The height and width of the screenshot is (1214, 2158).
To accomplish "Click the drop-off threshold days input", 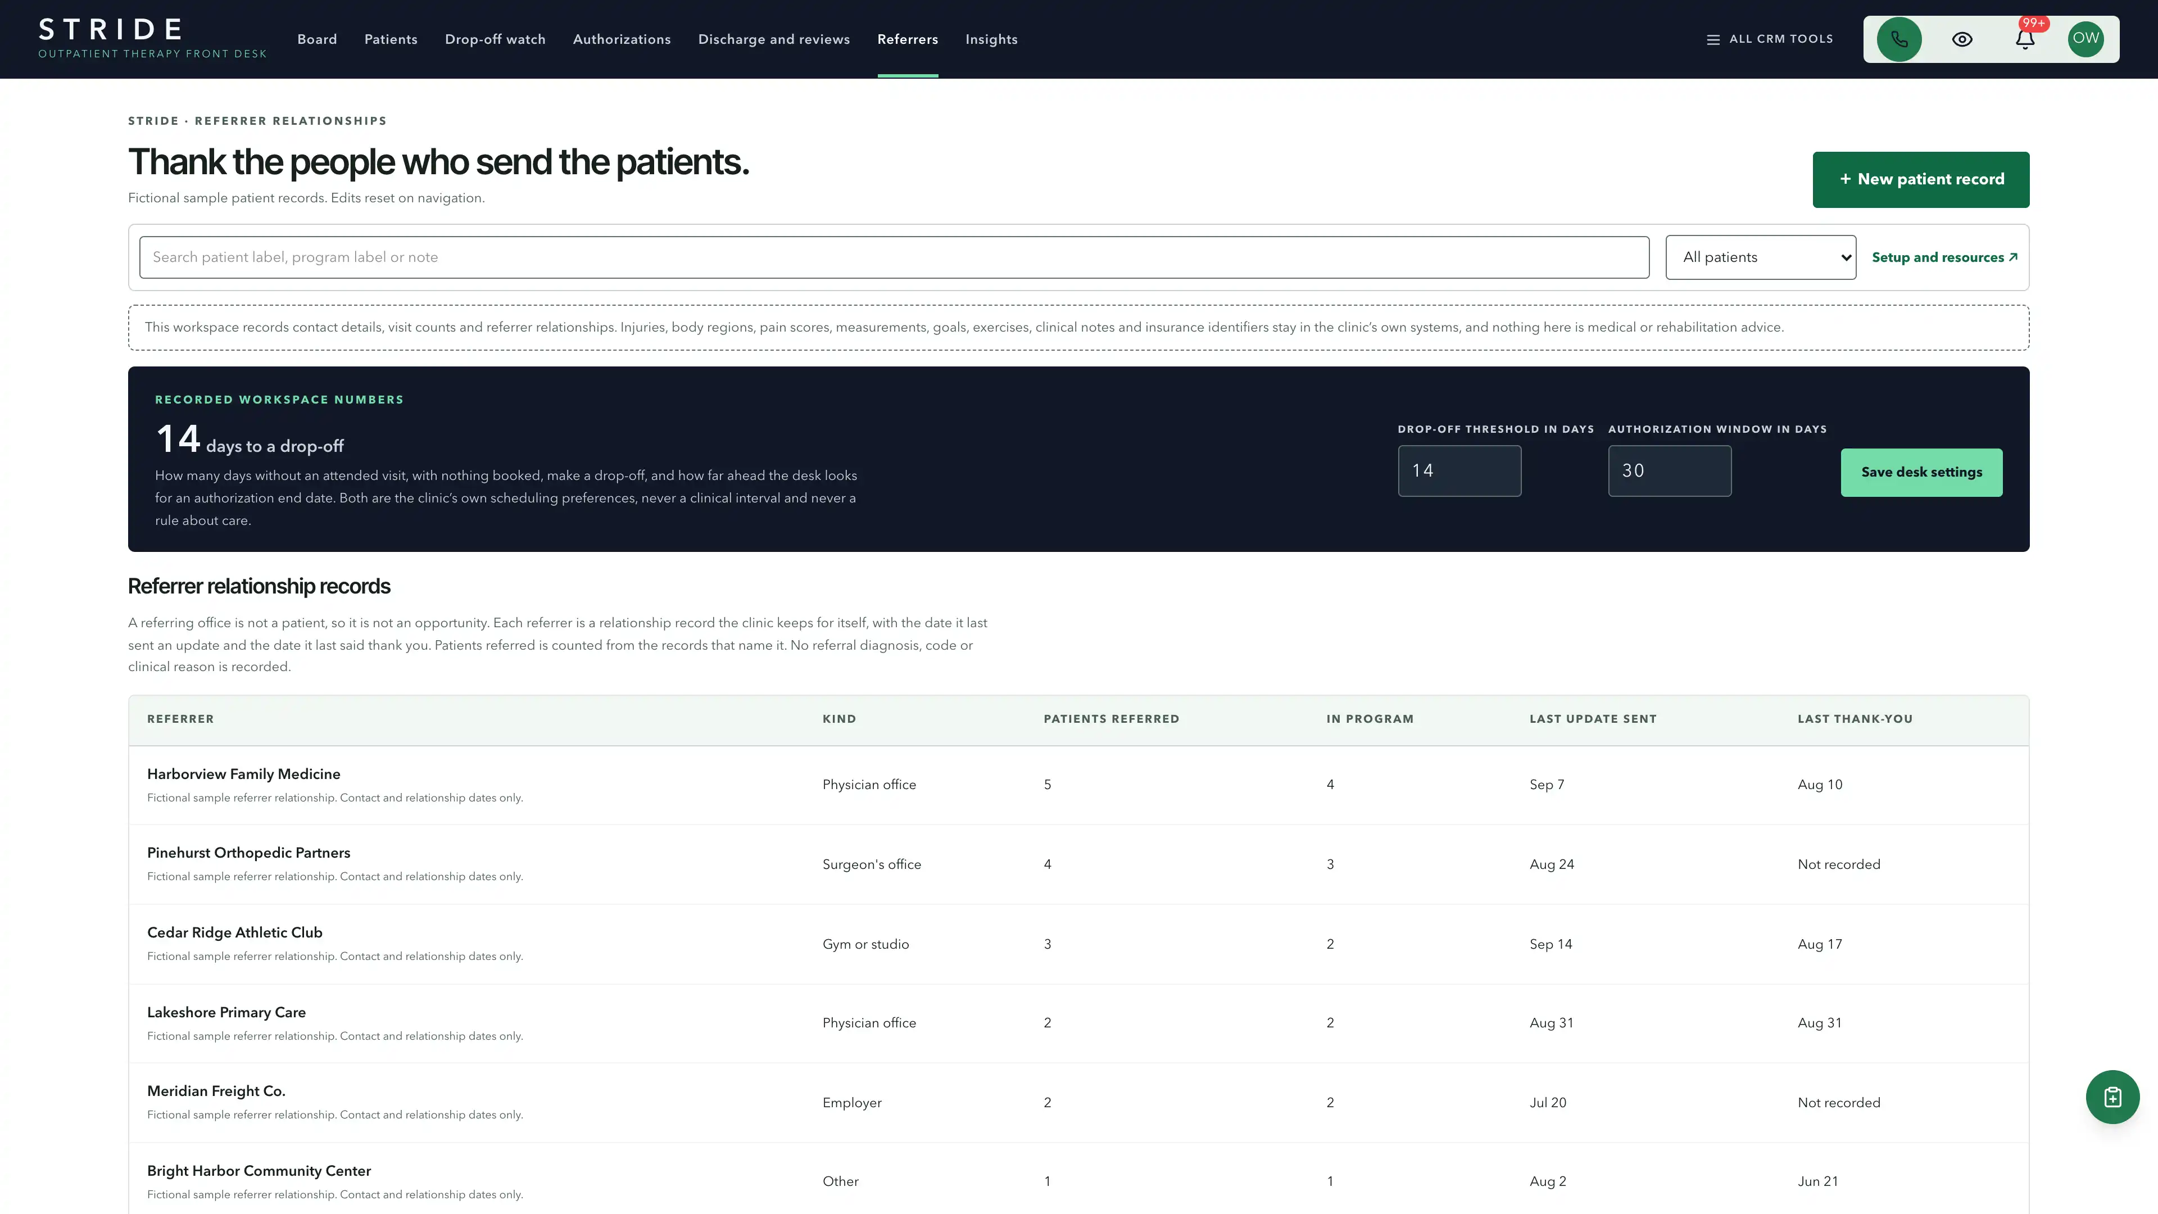I will tap(1459, 471).
